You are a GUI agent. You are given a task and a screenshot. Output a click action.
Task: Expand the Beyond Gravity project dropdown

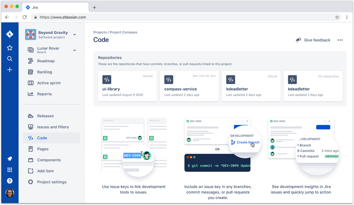coord(75,34)
